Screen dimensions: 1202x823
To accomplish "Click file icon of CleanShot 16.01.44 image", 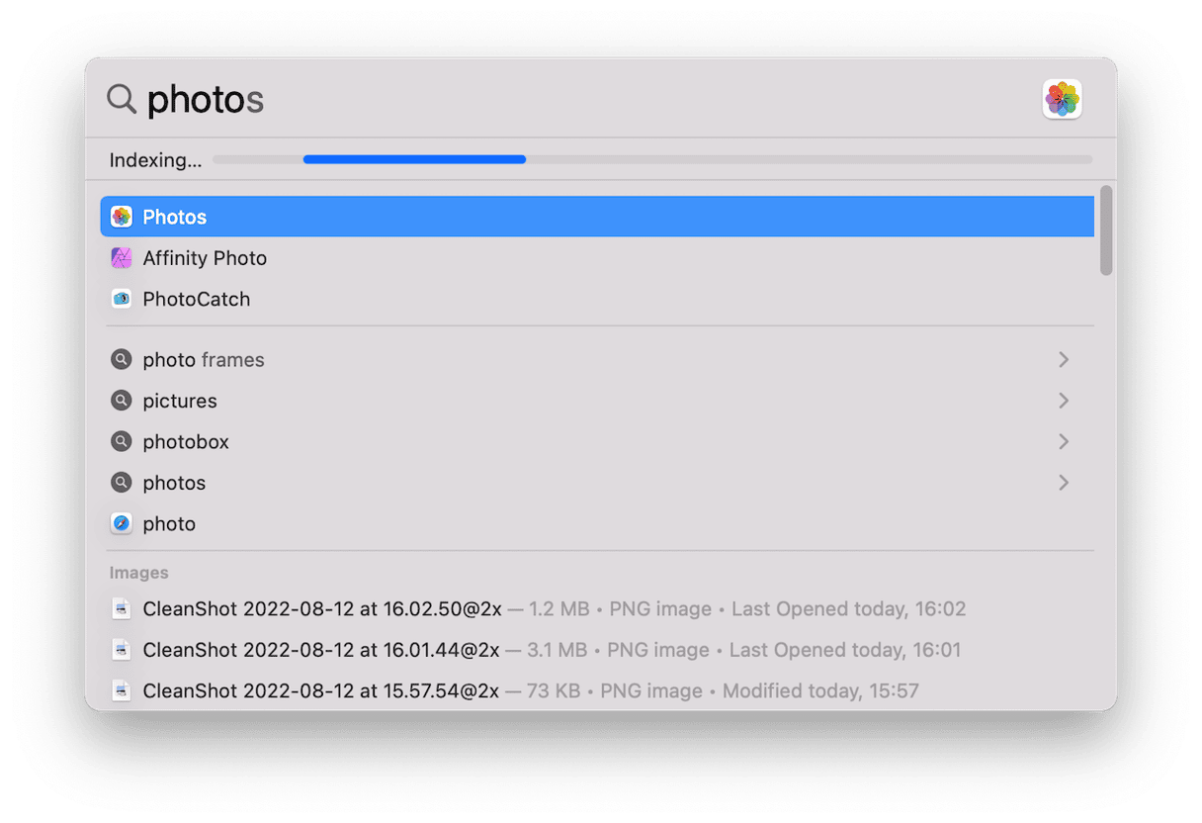I will (121, 650).
